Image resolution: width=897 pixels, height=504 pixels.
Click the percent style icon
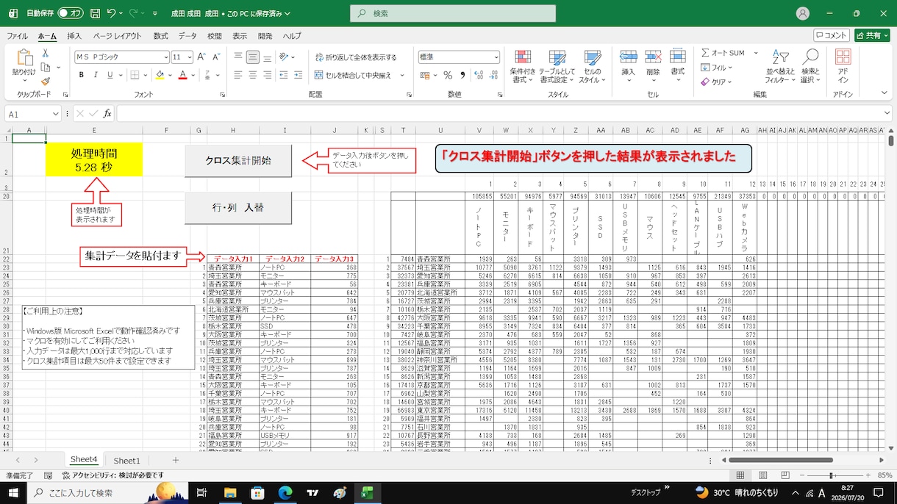coord(449,75)
